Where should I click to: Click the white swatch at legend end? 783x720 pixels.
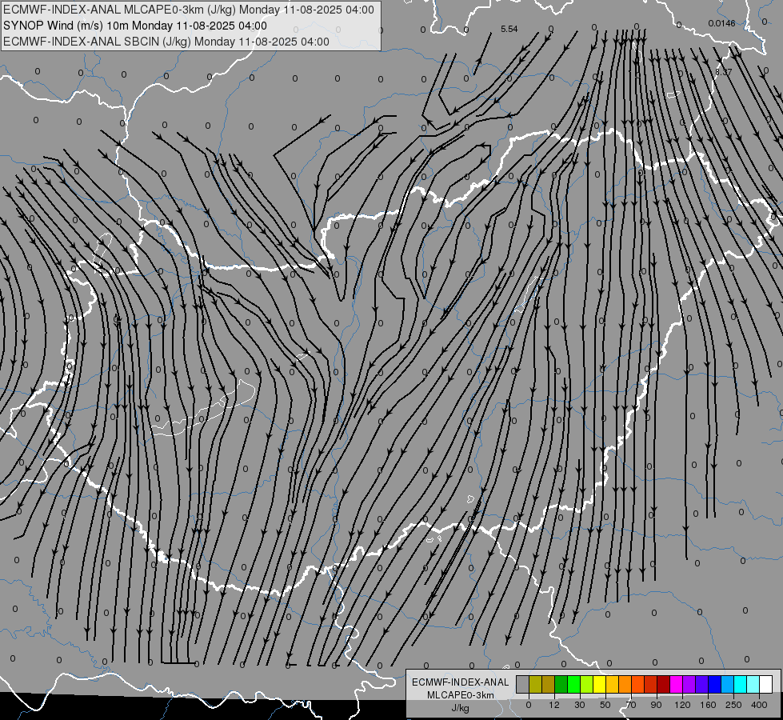[766, 684]
